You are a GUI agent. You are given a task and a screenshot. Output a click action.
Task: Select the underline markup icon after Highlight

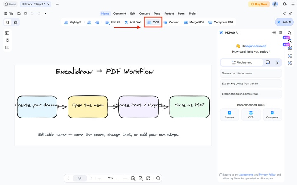pyautogui.click(x=89, y=22)
